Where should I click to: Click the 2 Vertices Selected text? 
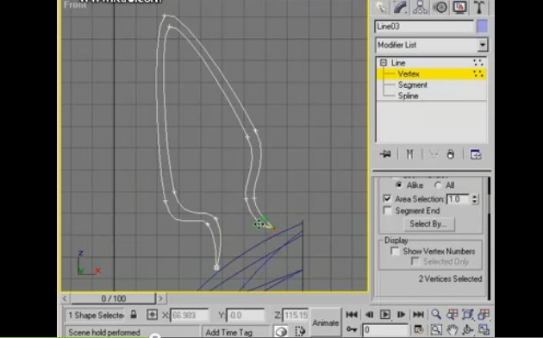coord(450,279)
